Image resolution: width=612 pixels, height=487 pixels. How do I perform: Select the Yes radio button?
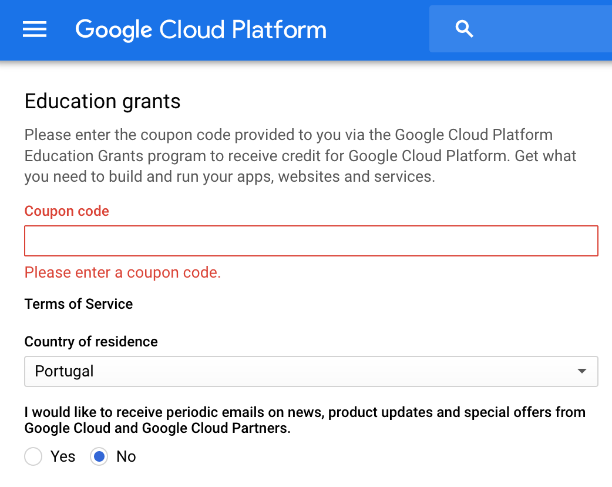click(x=33, y=456)
